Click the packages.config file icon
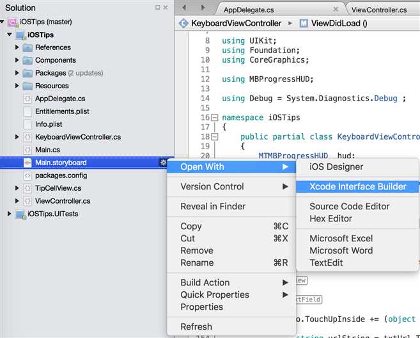This screenshot has width=420, height=338. point(27,175)
